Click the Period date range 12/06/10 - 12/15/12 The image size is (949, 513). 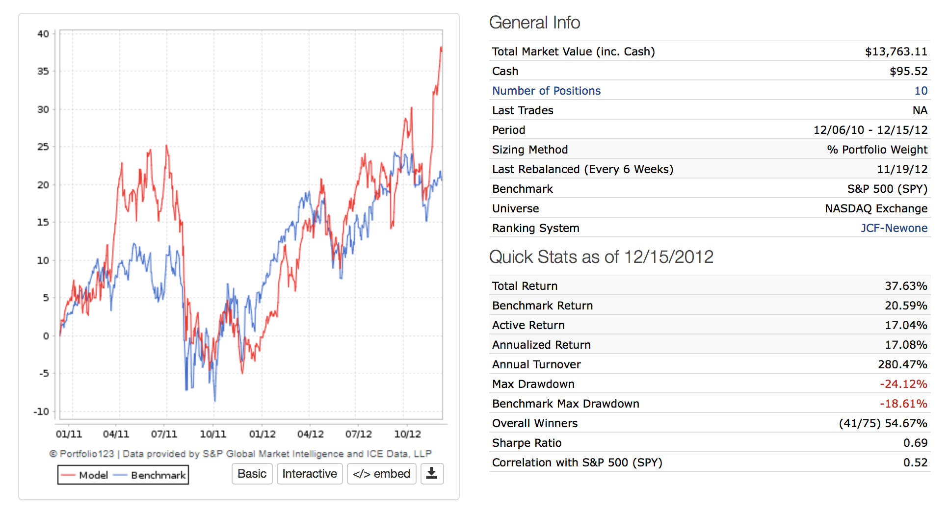pos(870,130)
